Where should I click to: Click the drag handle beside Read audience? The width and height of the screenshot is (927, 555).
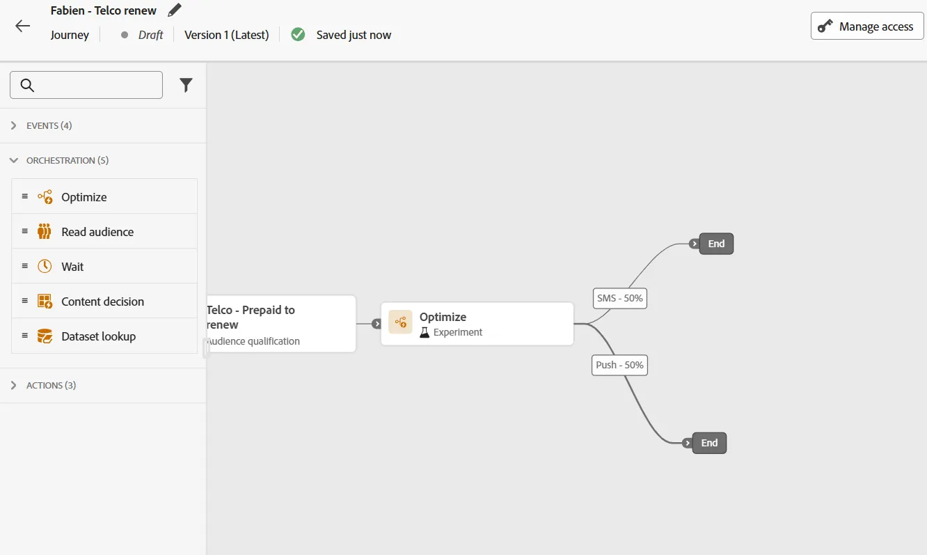click(x=25, y=231)
